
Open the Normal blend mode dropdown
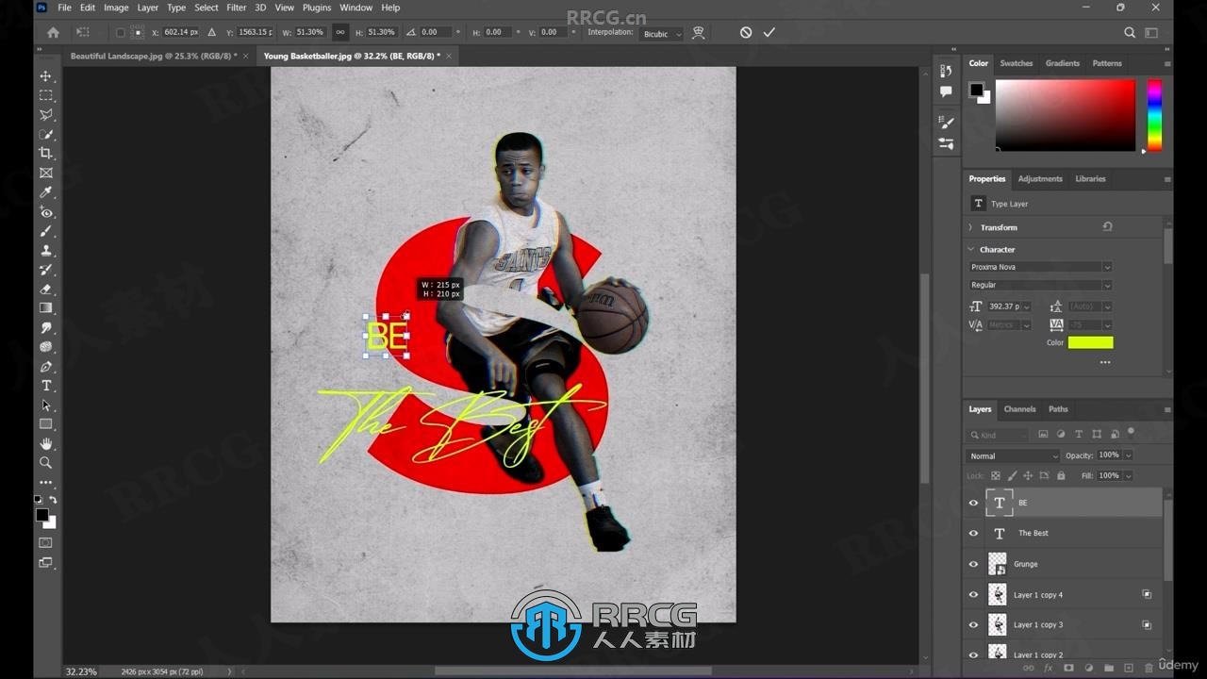pos(1014,456)
